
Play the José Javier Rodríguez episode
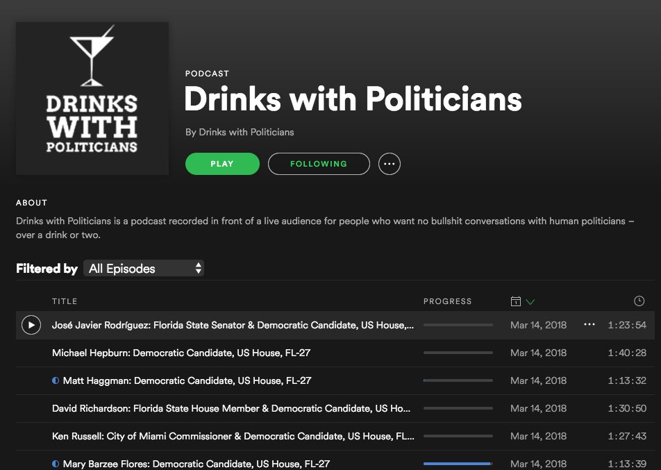tap(31, 325)
